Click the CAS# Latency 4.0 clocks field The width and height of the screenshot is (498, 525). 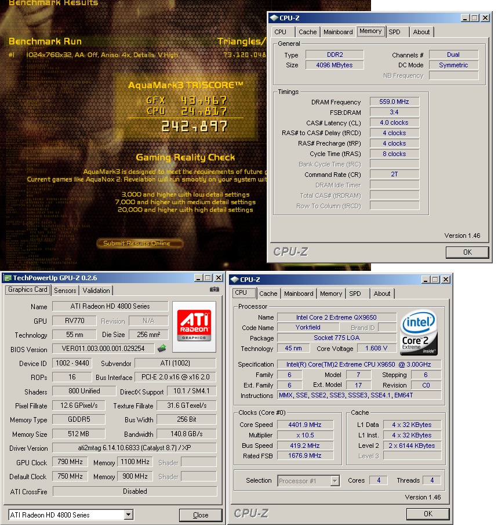394,122
